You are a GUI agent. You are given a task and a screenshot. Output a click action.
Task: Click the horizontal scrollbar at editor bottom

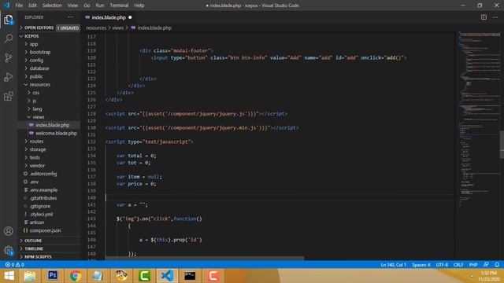coord(205,259)
